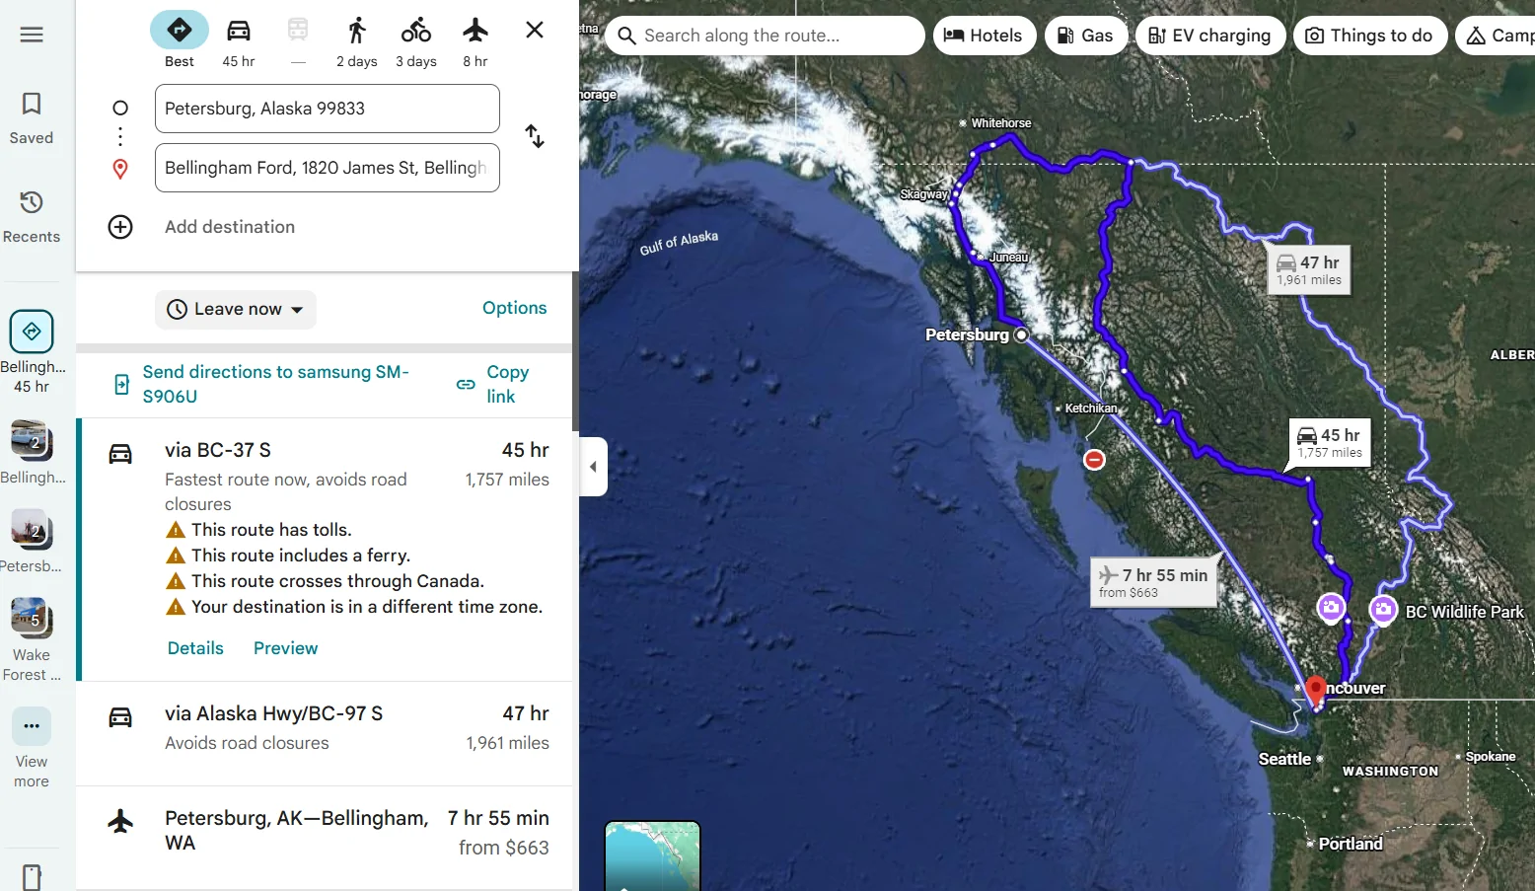Open Details for BC-37 S route

195,648
